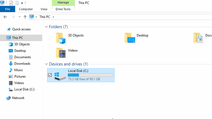Collapse the Folders (7) group
Viewport: 212px width, 119px height.
tap(46, 27)
